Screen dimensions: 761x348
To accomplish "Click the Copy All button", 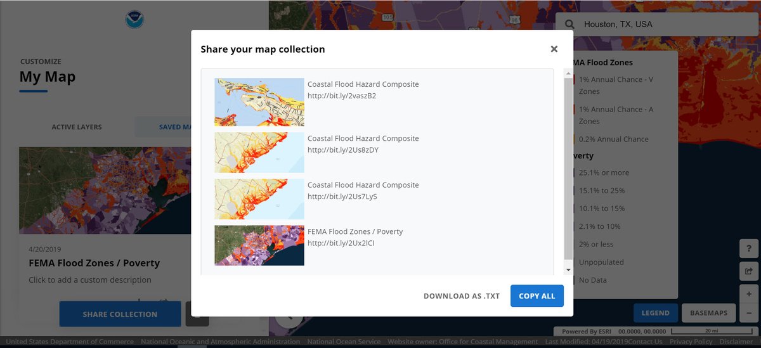I will (537, 296).
